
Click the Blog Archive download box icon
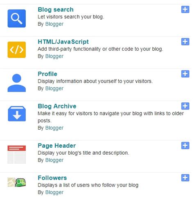(17, 114)
